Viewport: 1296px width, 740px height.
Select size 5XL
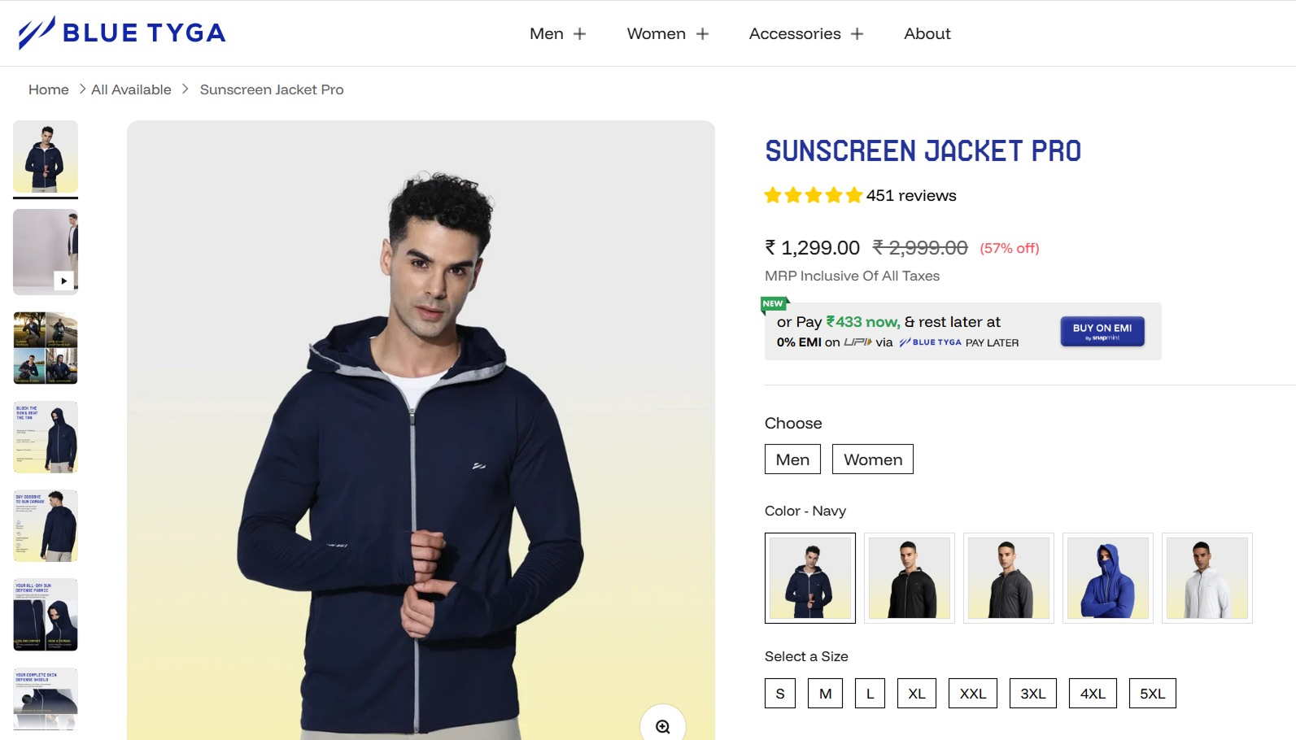[x=1152, y=694]
